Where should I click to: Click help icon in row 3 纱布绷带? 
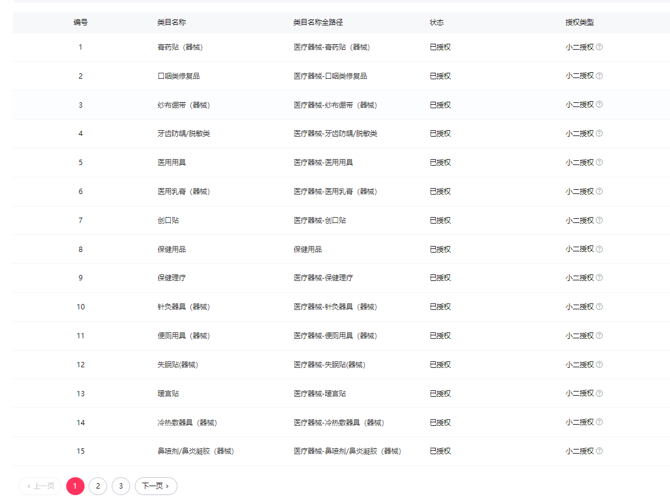599,105
